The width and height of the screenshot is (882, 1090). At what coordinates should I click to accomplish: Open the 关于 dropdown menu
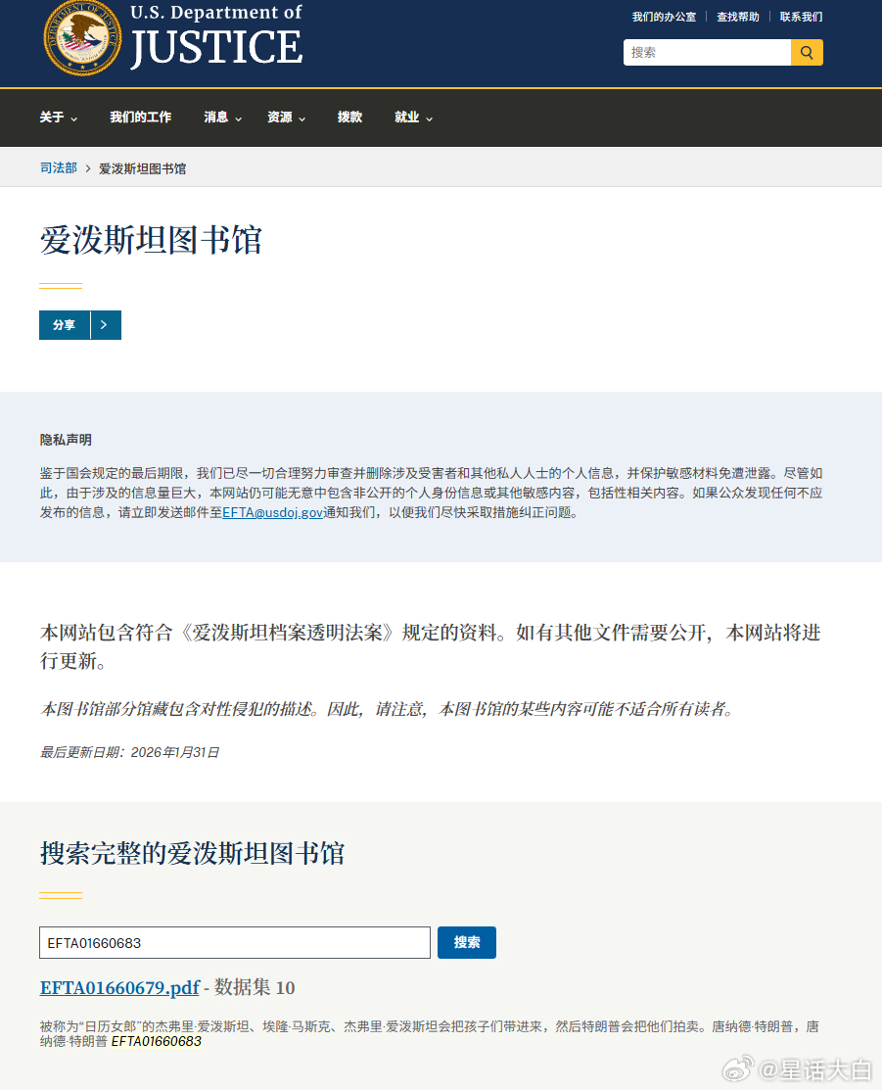tap(59, 118)
